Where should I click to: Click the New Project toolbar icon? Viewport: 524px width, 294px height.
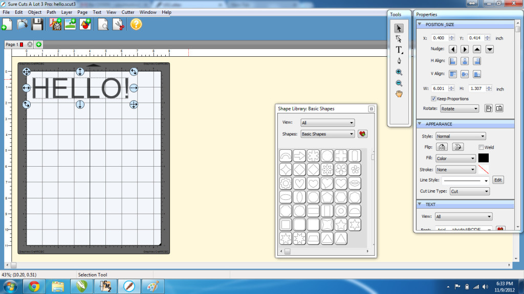click(7, 25)
